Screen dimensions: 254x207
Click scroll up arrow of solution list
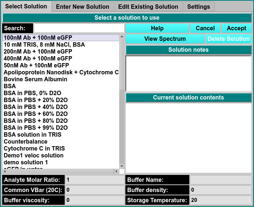(x=122, y=37)
